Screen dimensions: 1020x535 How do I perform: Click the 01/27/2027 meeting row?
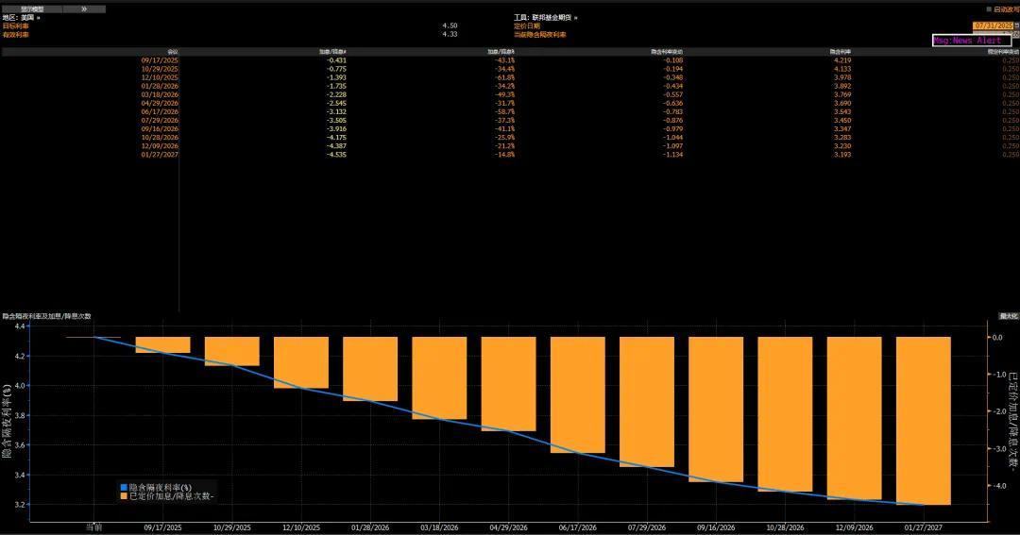[160, 155]
